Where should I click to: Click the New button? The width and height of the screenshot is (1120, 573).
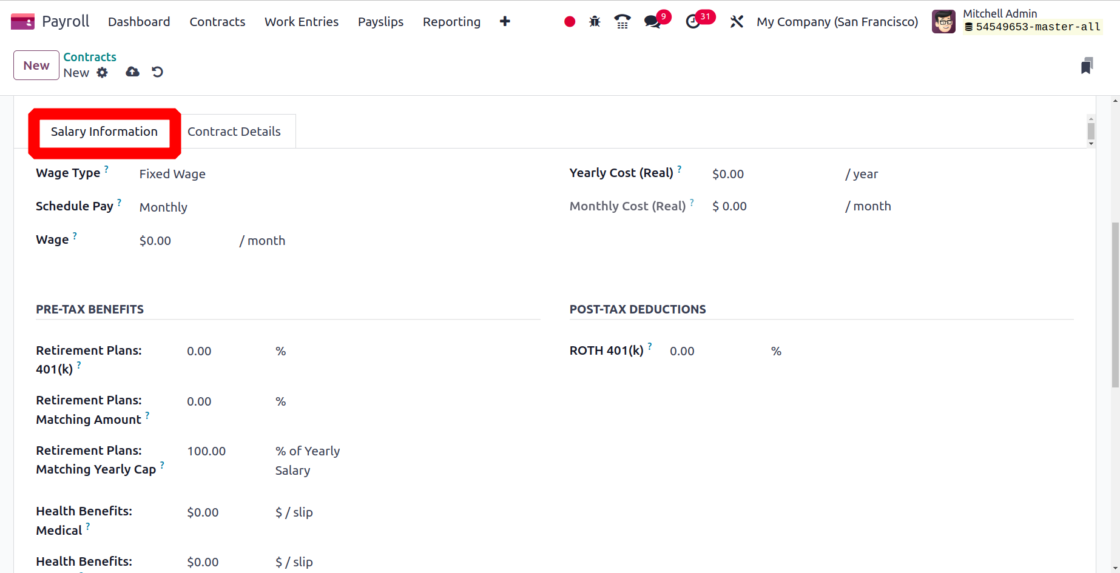(36, 65)
